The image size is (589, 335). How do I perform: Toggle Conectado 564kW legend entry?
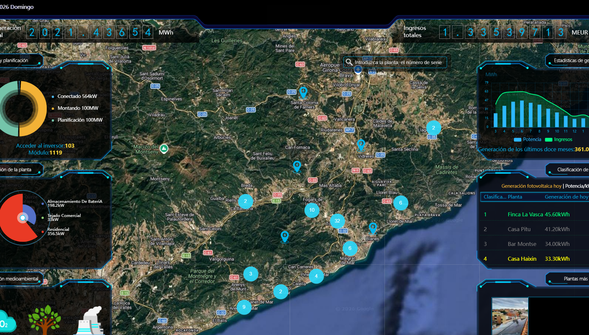coord(77,96)
